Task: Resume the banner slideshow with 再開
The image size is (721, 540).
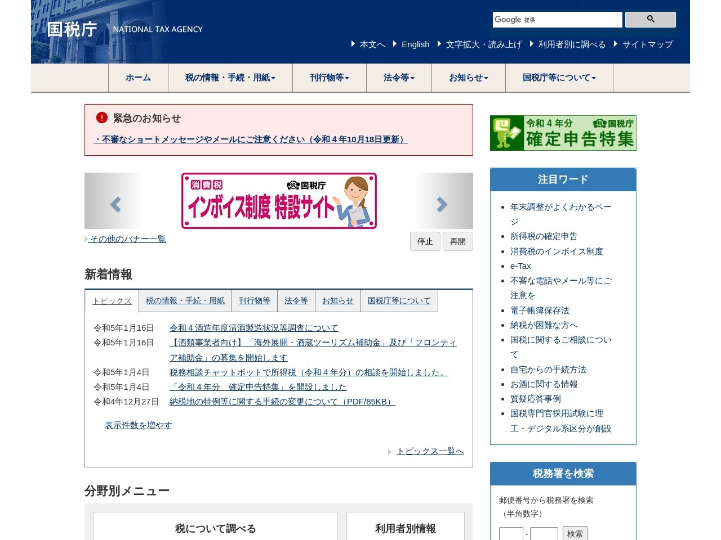Action: click(457, 241)
